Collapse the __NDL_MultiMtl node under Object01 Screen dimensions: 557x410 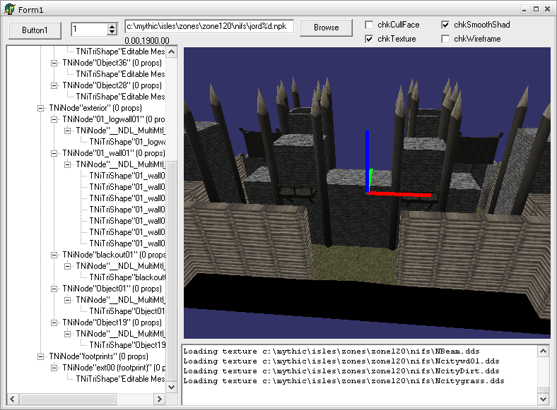pyautogui.click(x=67, y=301)
